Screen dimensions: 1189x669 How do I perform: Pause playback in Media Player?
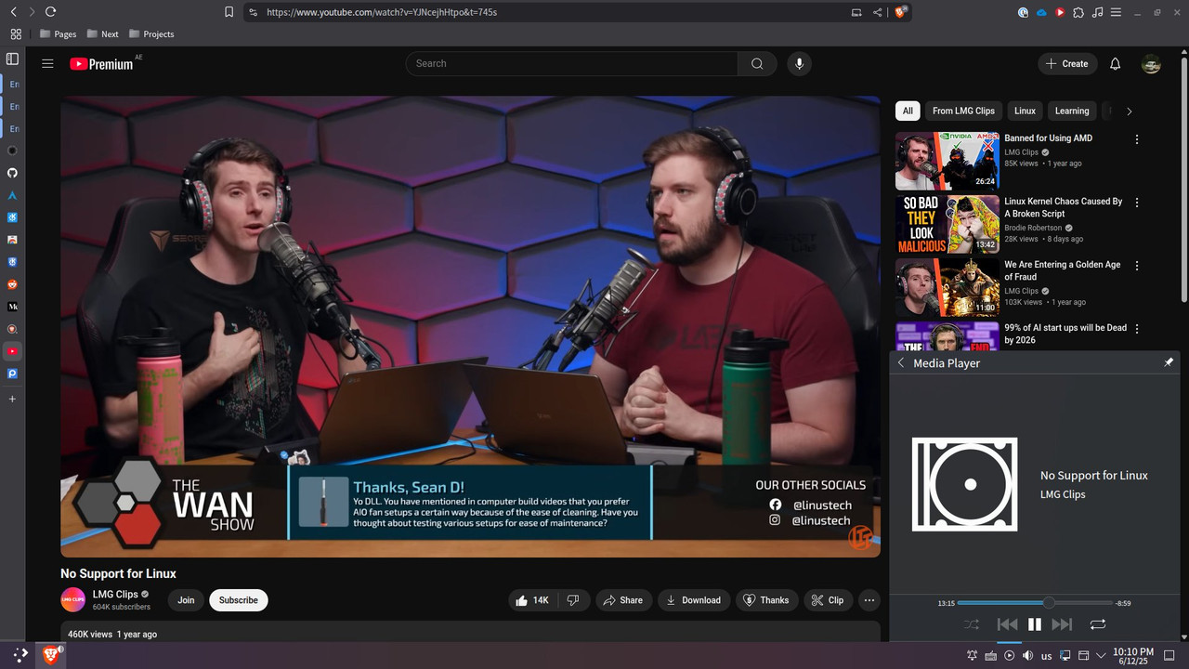(1035, 624)
